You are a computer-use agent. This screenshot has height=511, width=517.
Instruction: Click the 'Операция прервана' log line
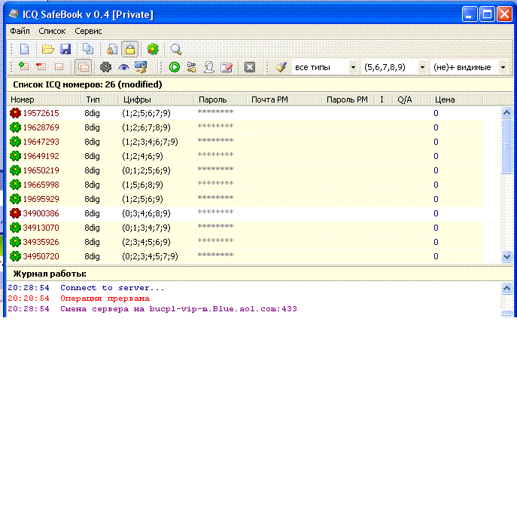105,298
